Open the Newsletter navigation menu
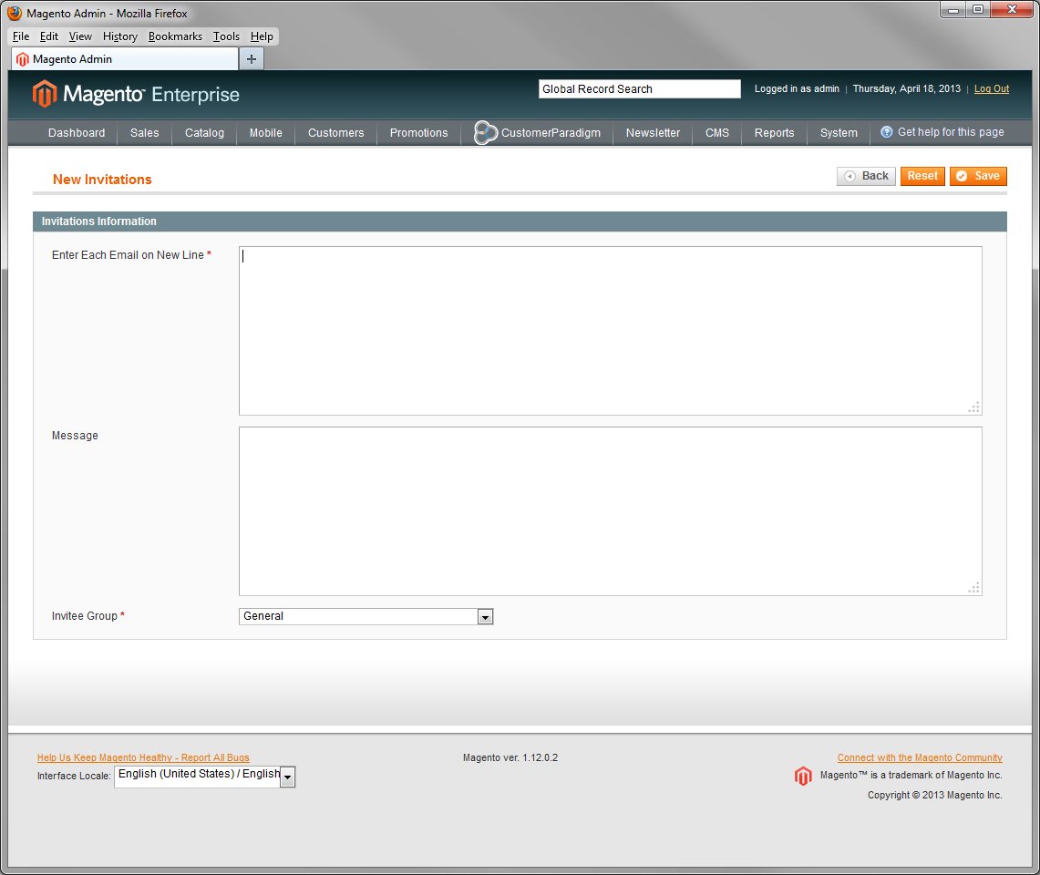The width and height of the screenshot is (1040, 875). pos(653,133)
